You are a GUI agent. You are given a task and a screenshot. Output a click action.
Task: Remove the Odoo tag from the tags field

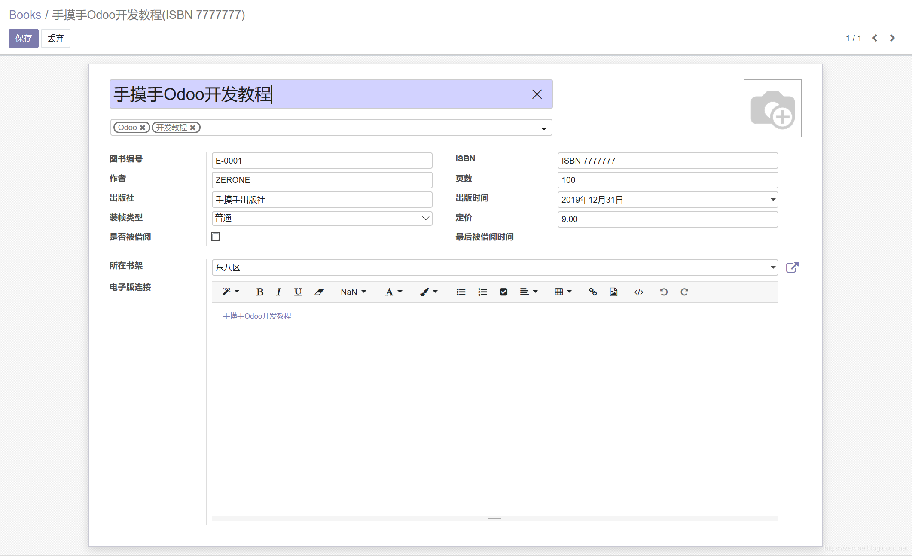143,127
